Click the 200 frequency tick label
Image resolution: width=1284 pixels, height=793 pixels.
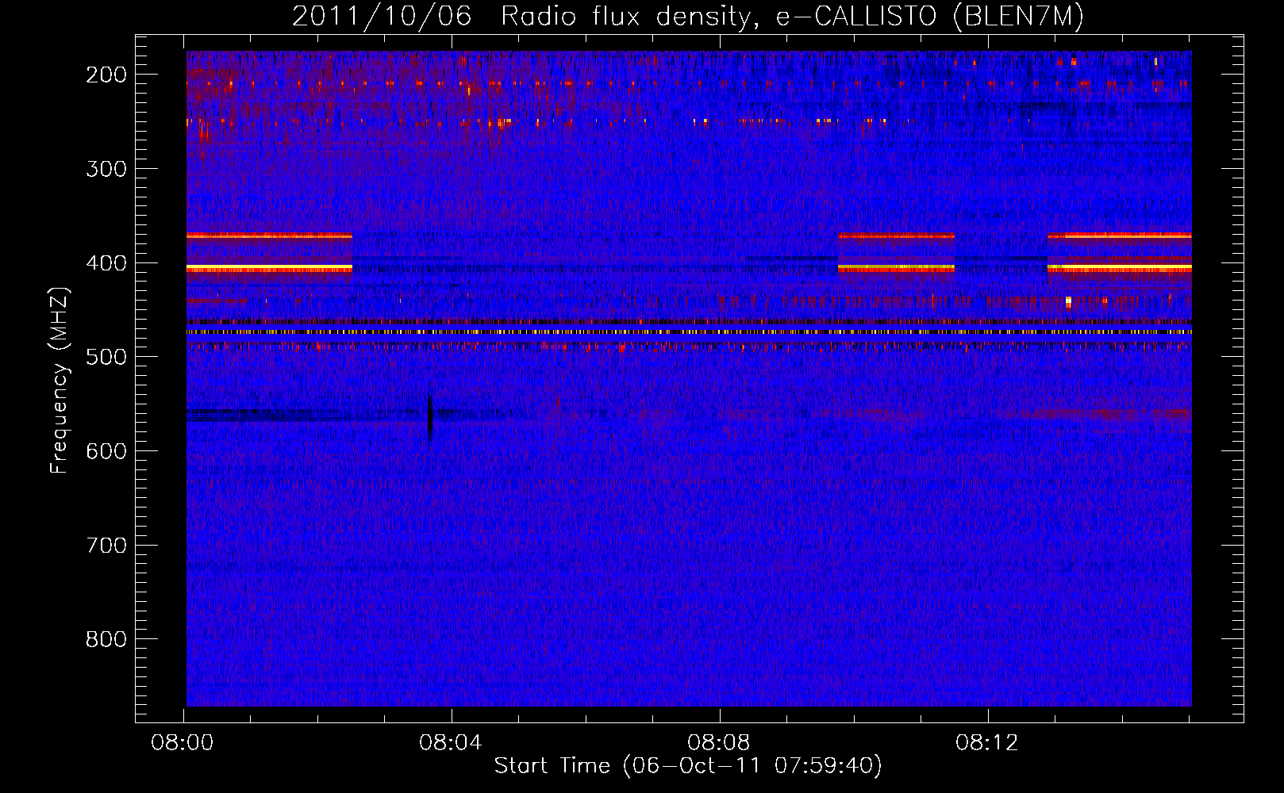pos(106,75)
